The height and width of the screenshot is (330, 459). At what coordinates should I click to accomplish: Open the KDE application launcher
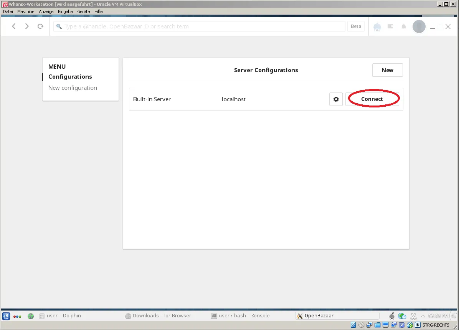[6, 316]
